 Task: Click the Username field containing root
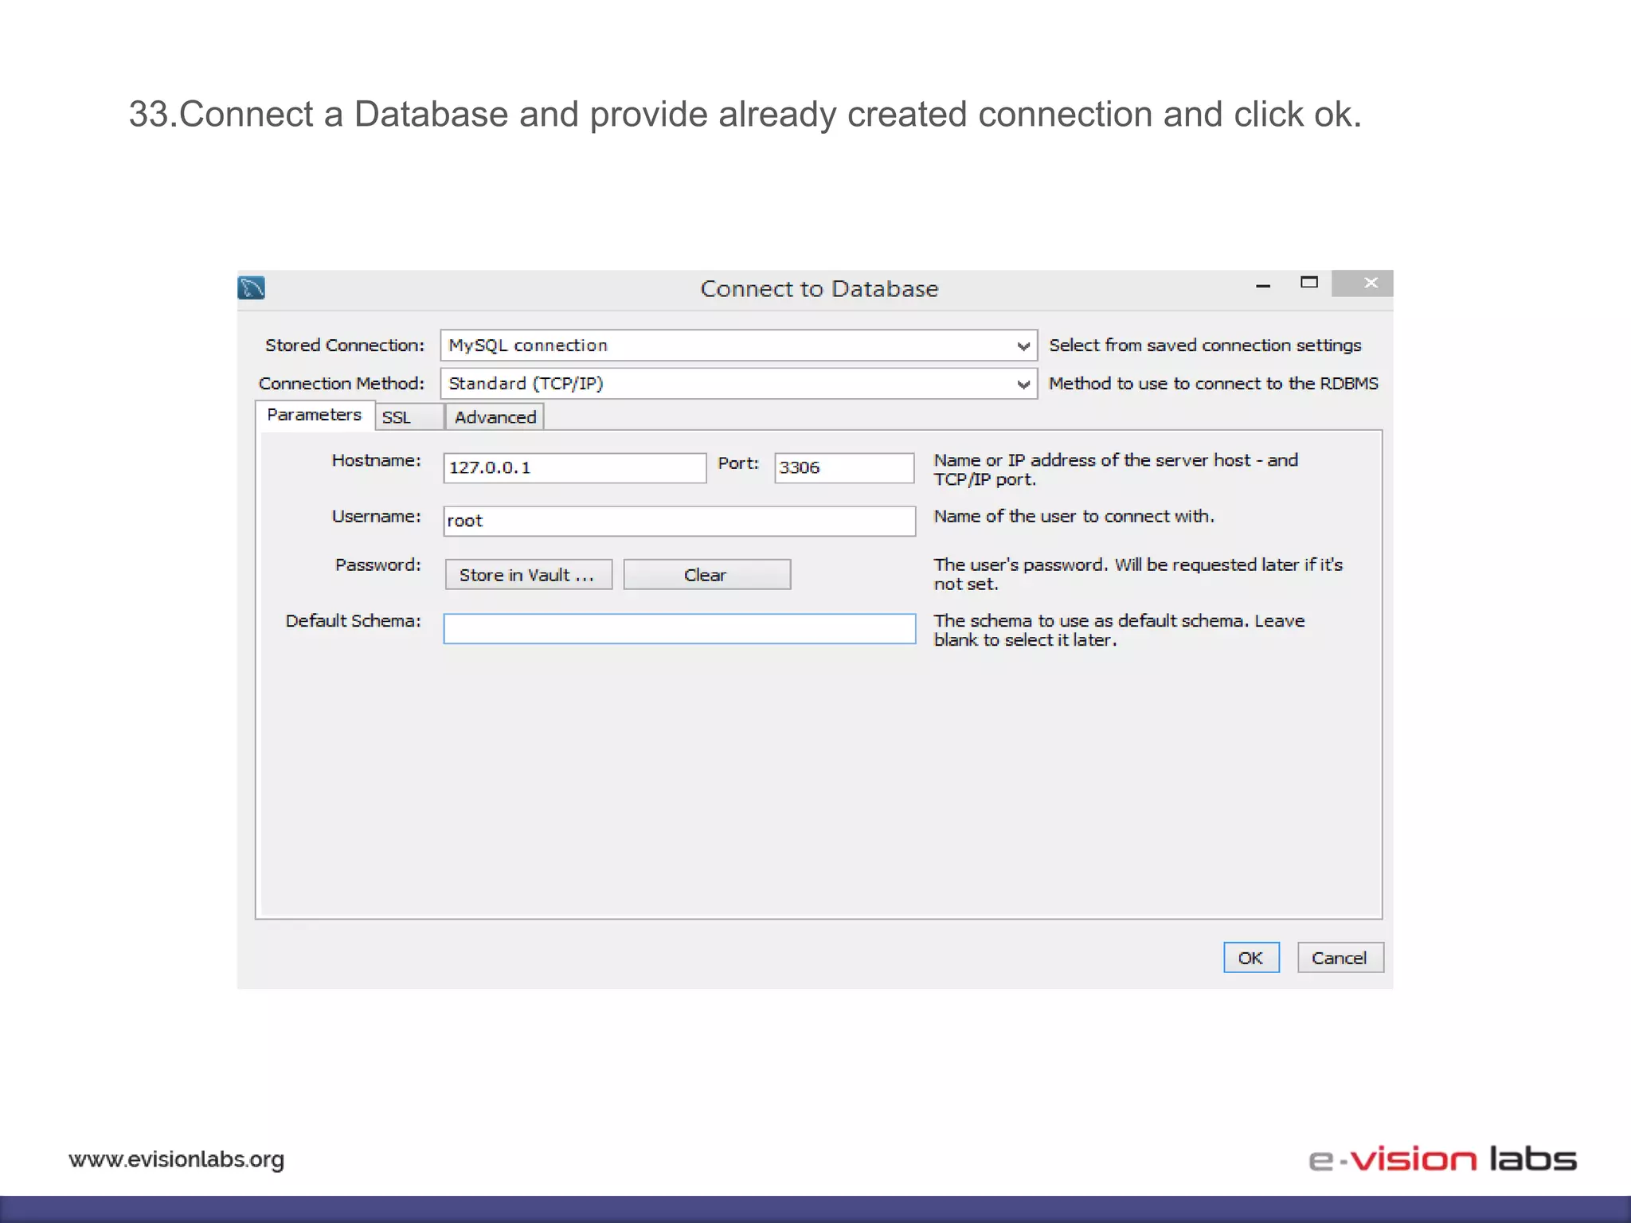pos(679,521)
